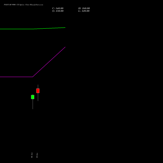Select the low value L: 120.00
Viewport: 163px width, 163px height.
[x=84, y=11]
